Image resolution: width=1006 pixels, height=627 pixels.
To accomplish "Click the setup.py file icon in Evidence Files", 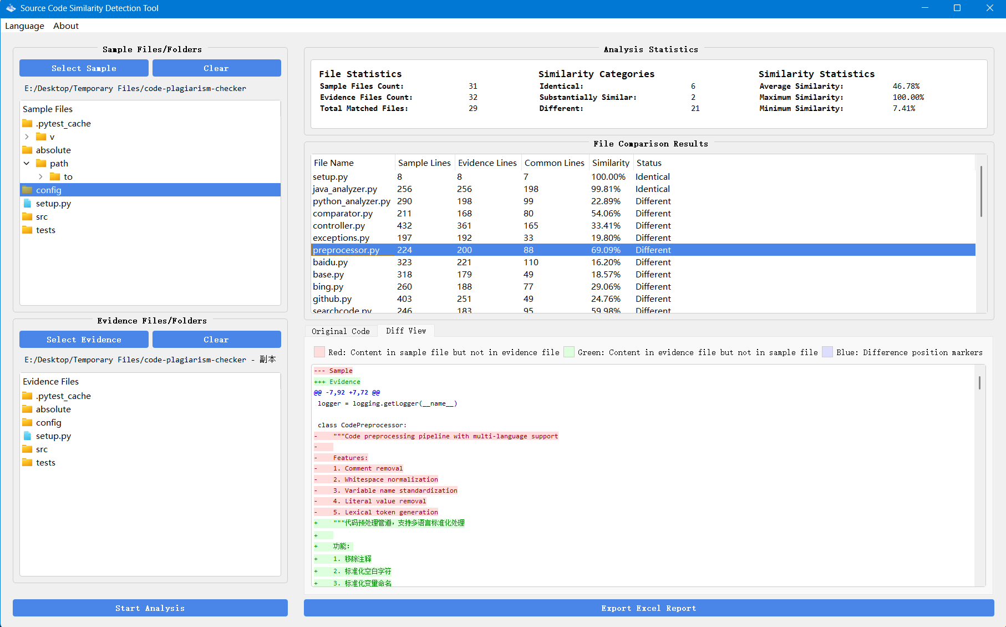I will click(x=27, y=436).
